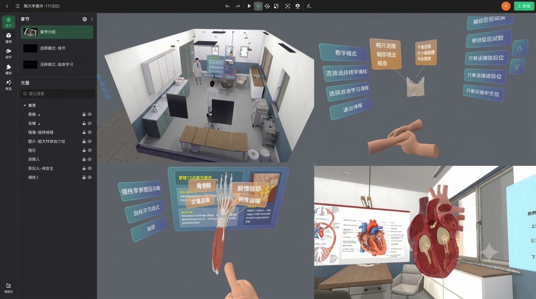Click the orange round plus button
This screenshot has width=536, height=299.
[x=506, y=6]
